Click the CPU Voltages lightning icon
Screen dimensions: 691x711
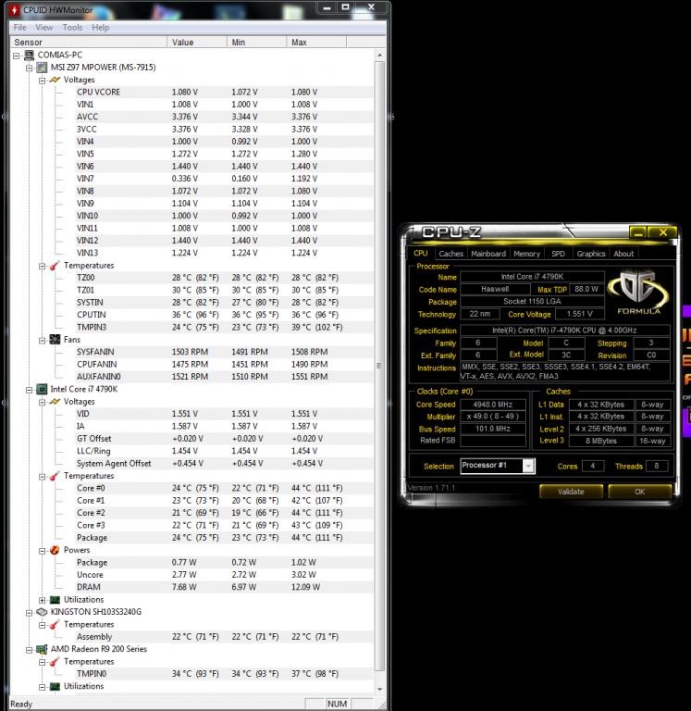point(55,402)
